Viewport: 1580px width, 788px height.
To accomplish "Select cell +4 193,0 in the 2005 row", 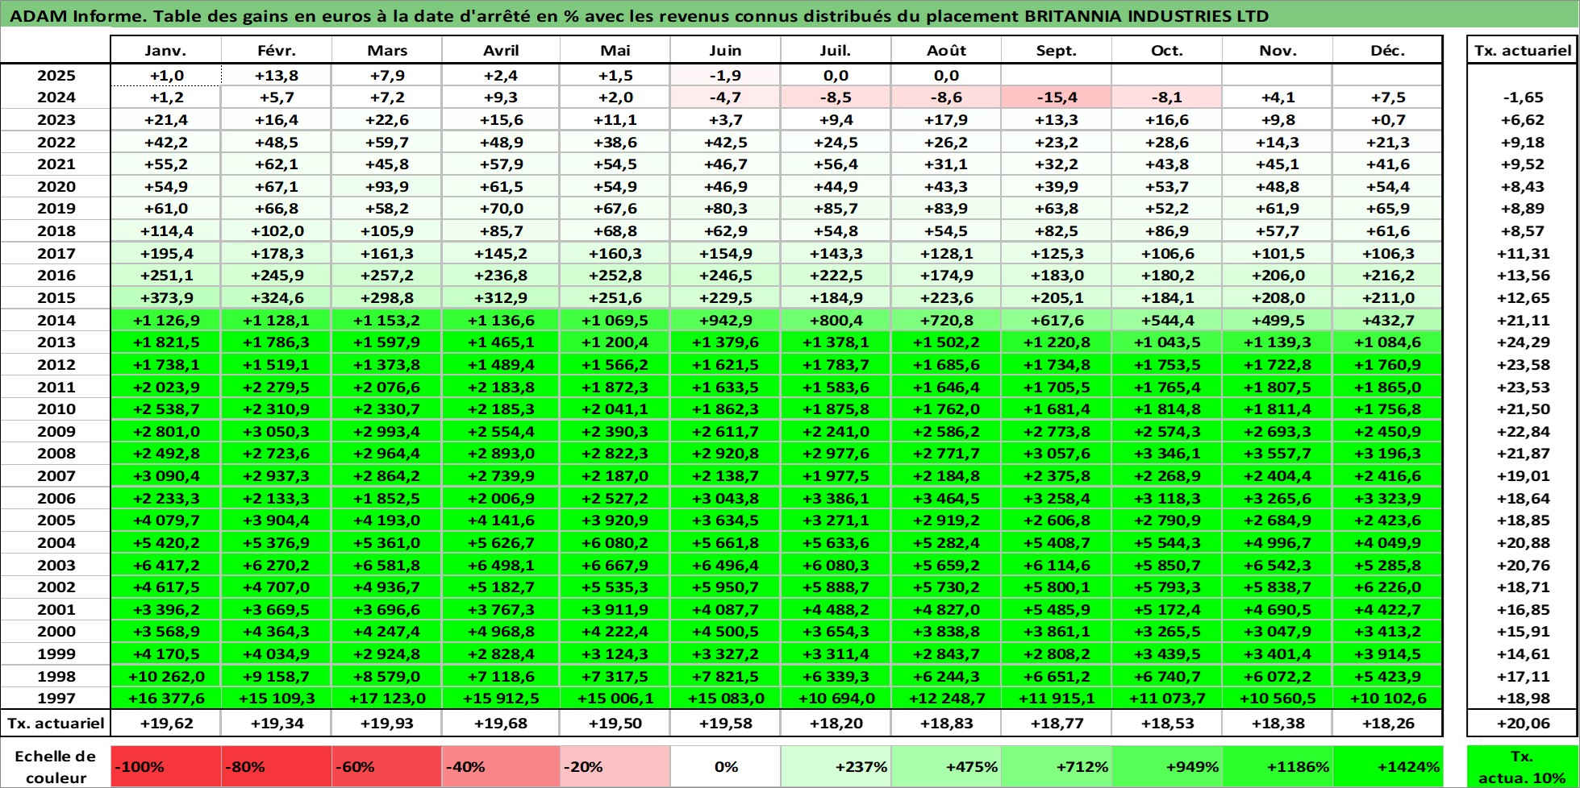I will [386, 520].
